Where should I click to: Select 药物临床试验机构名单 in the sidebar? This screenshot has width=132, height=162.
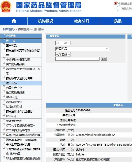point(19,78)
